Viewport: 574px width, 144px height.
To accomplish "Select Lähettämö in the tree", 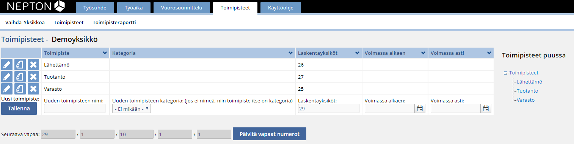I will pyautogui.click(x=529, y=82).
